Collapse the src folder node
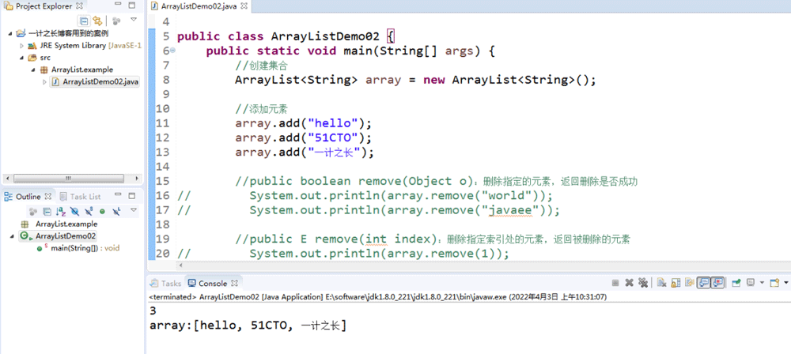The width and height of the screenshot is (791, 354). (21, 58)
